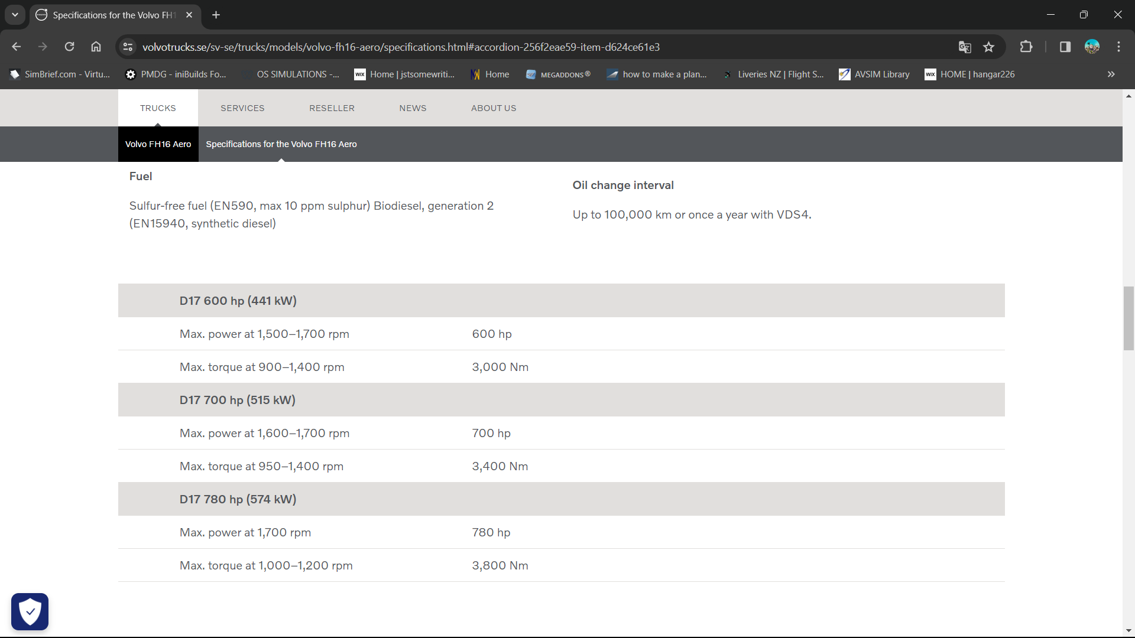Bookmark this page with the star
1135x638 pixels.
pyautogui.click(x=989, y=47)
